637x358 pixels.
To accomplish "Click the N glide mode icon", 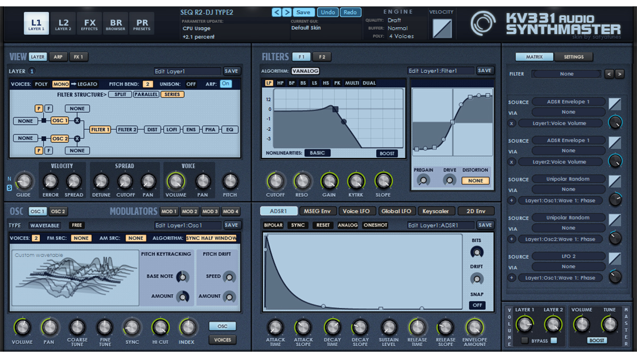I will click(9, 179).
